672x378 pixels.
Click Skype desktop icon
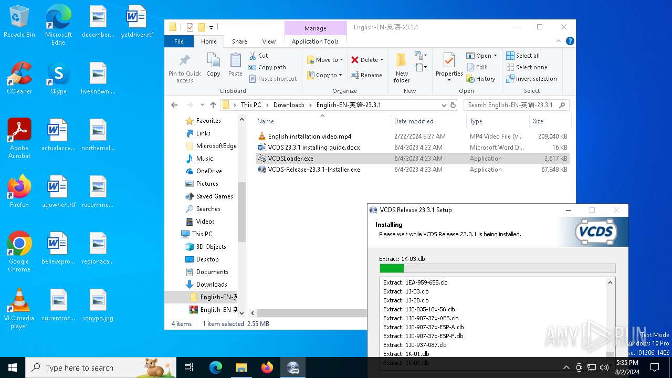58,78
